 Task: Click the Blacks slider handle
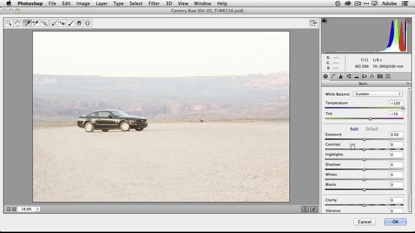click(364, 190)
